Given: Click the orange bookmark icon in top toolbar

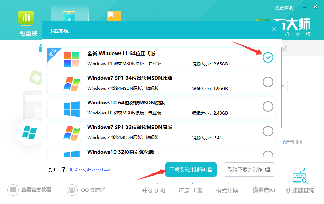Looking at the screenshot, I should click(x=114, y=16).
